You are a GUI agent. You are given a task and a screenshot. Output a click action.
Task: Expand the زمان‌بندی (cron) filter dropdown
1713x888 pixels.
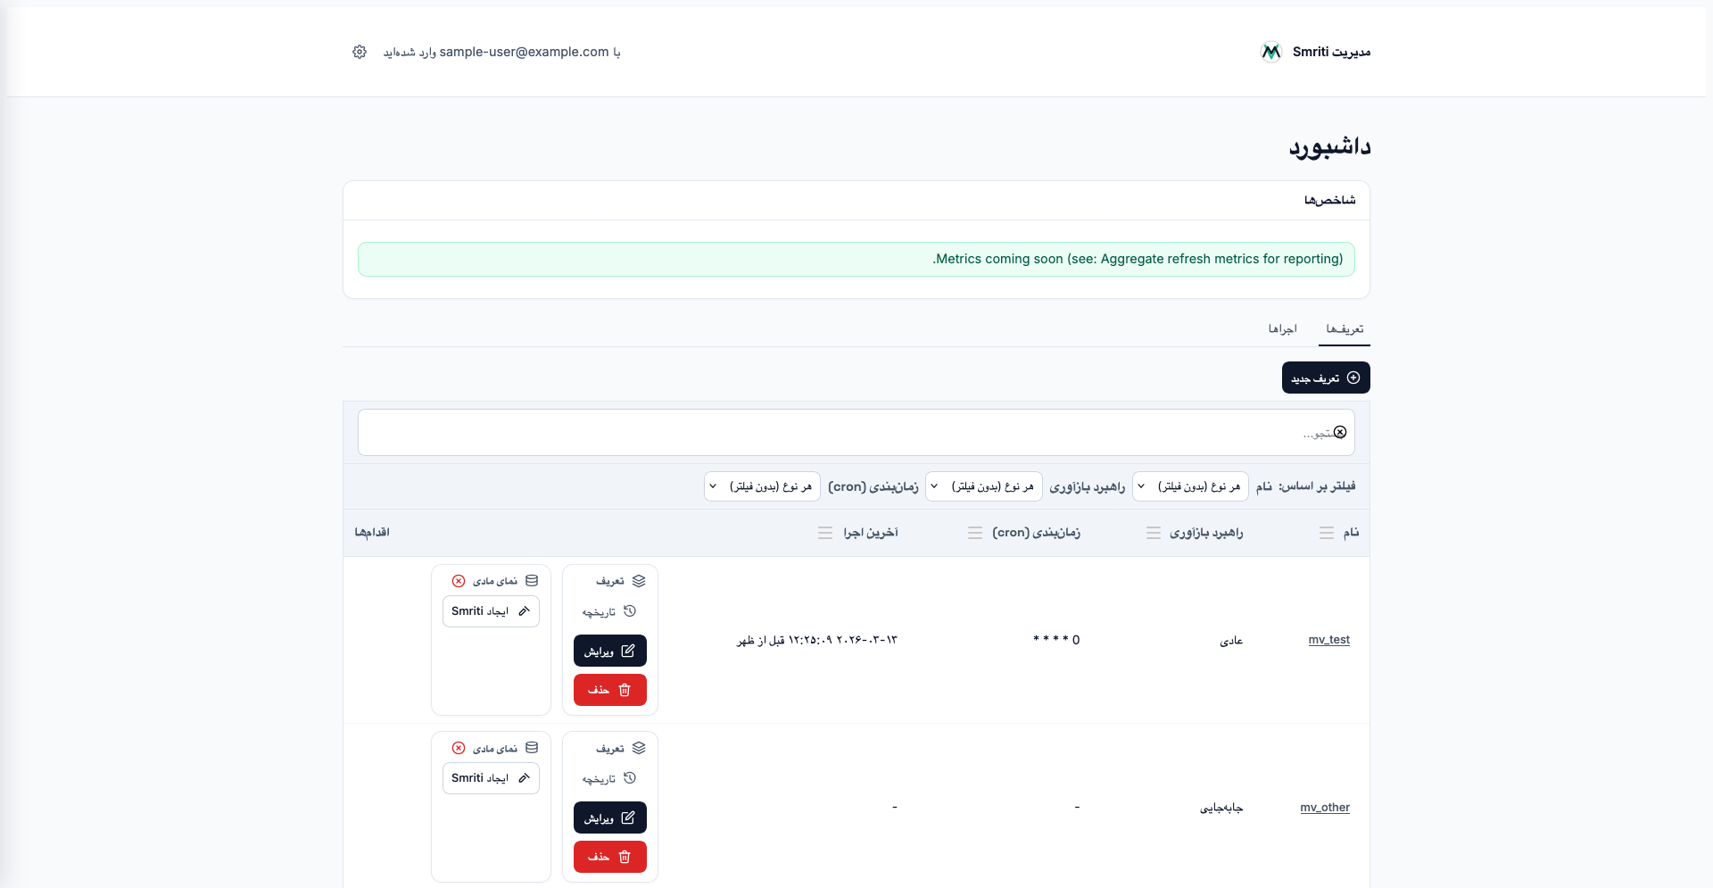tap(762, 486)
